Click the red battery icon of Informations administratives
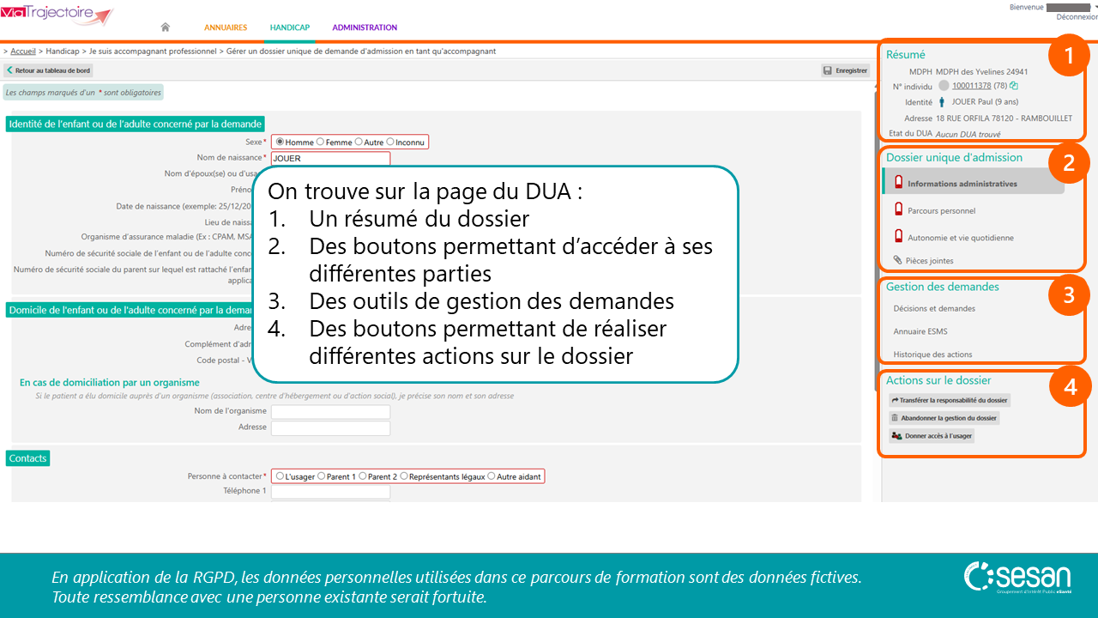Screen dimensions: 1098x618 pyautogui.click(x=899, y=183)
